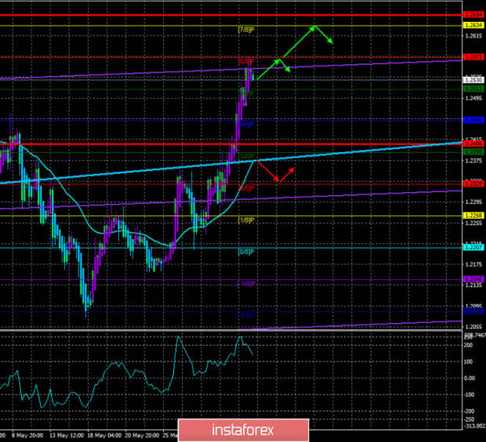Click the lower green forecast arrow tip
Image resolution: width=486 pixels, height=442 pixels.
[289, 71]
